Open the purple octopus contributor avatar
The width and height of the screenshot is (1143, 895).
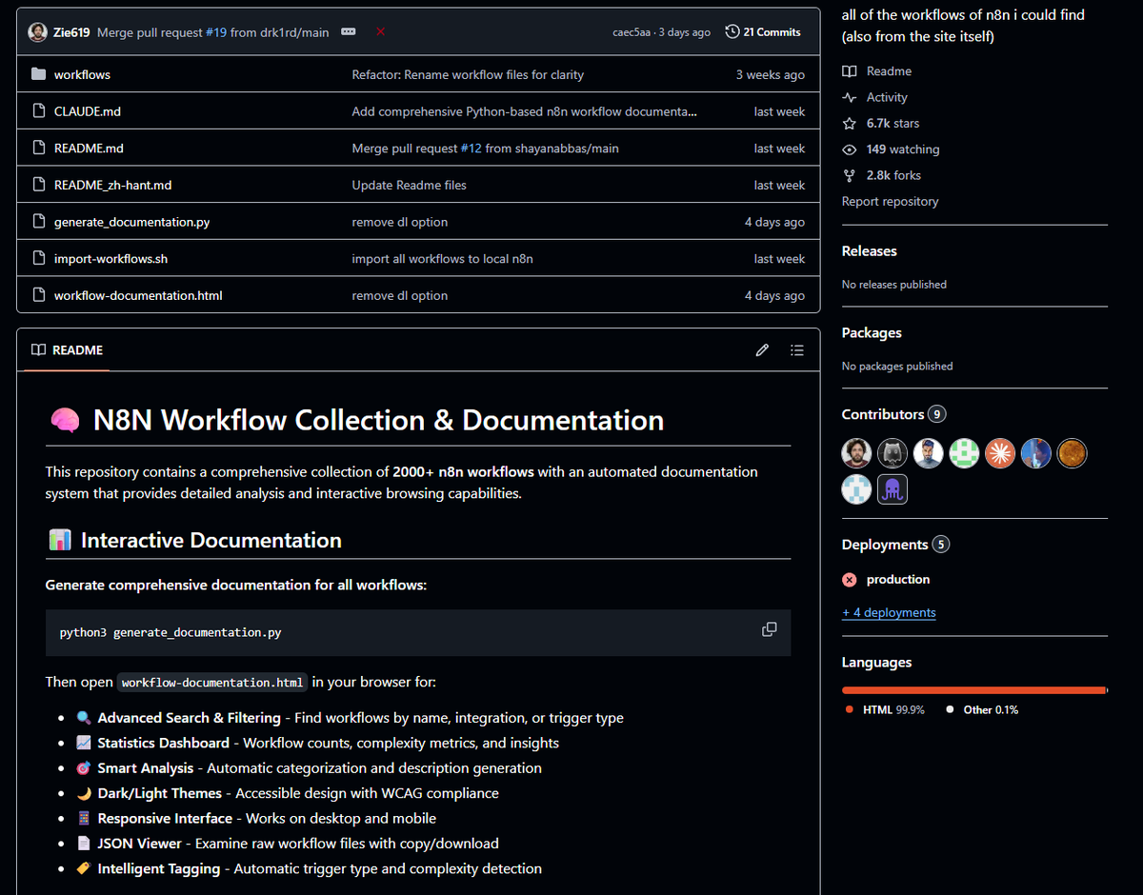[x=892, y=489]
